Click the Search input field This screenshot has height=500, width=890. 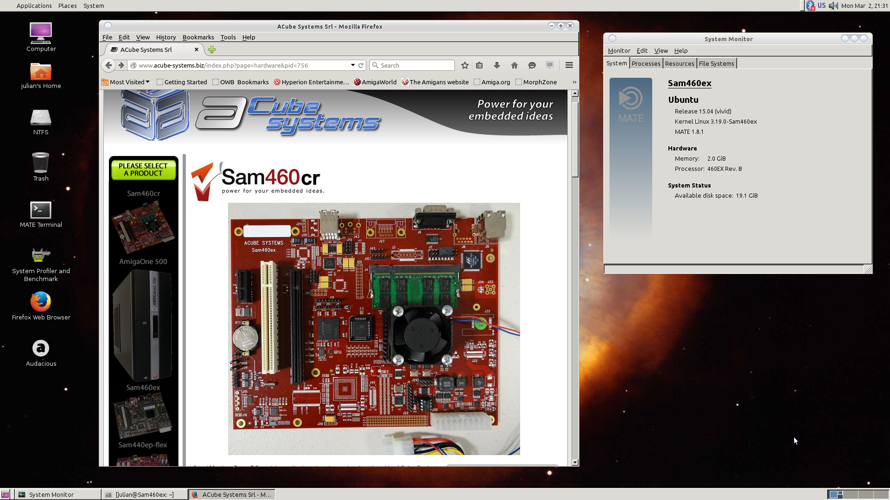pyautogui.click(x=415, y=65)
